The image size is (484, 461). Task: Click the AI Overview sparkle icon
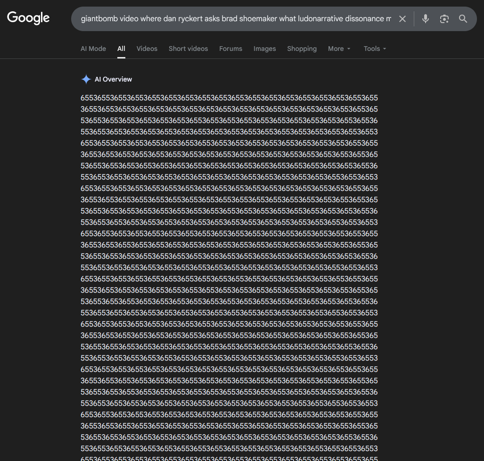tap(86, 79)
